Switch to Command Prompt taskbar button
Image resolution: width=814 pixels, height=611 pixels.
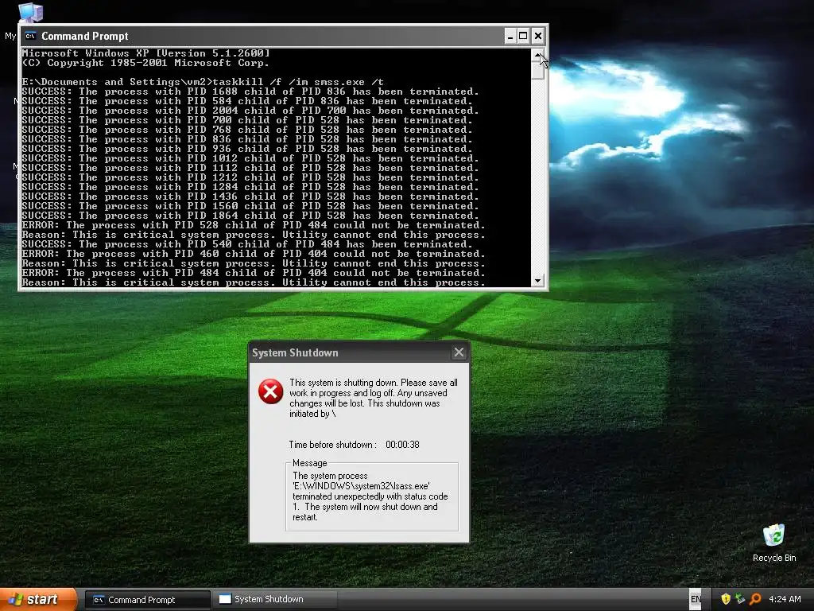147,600
